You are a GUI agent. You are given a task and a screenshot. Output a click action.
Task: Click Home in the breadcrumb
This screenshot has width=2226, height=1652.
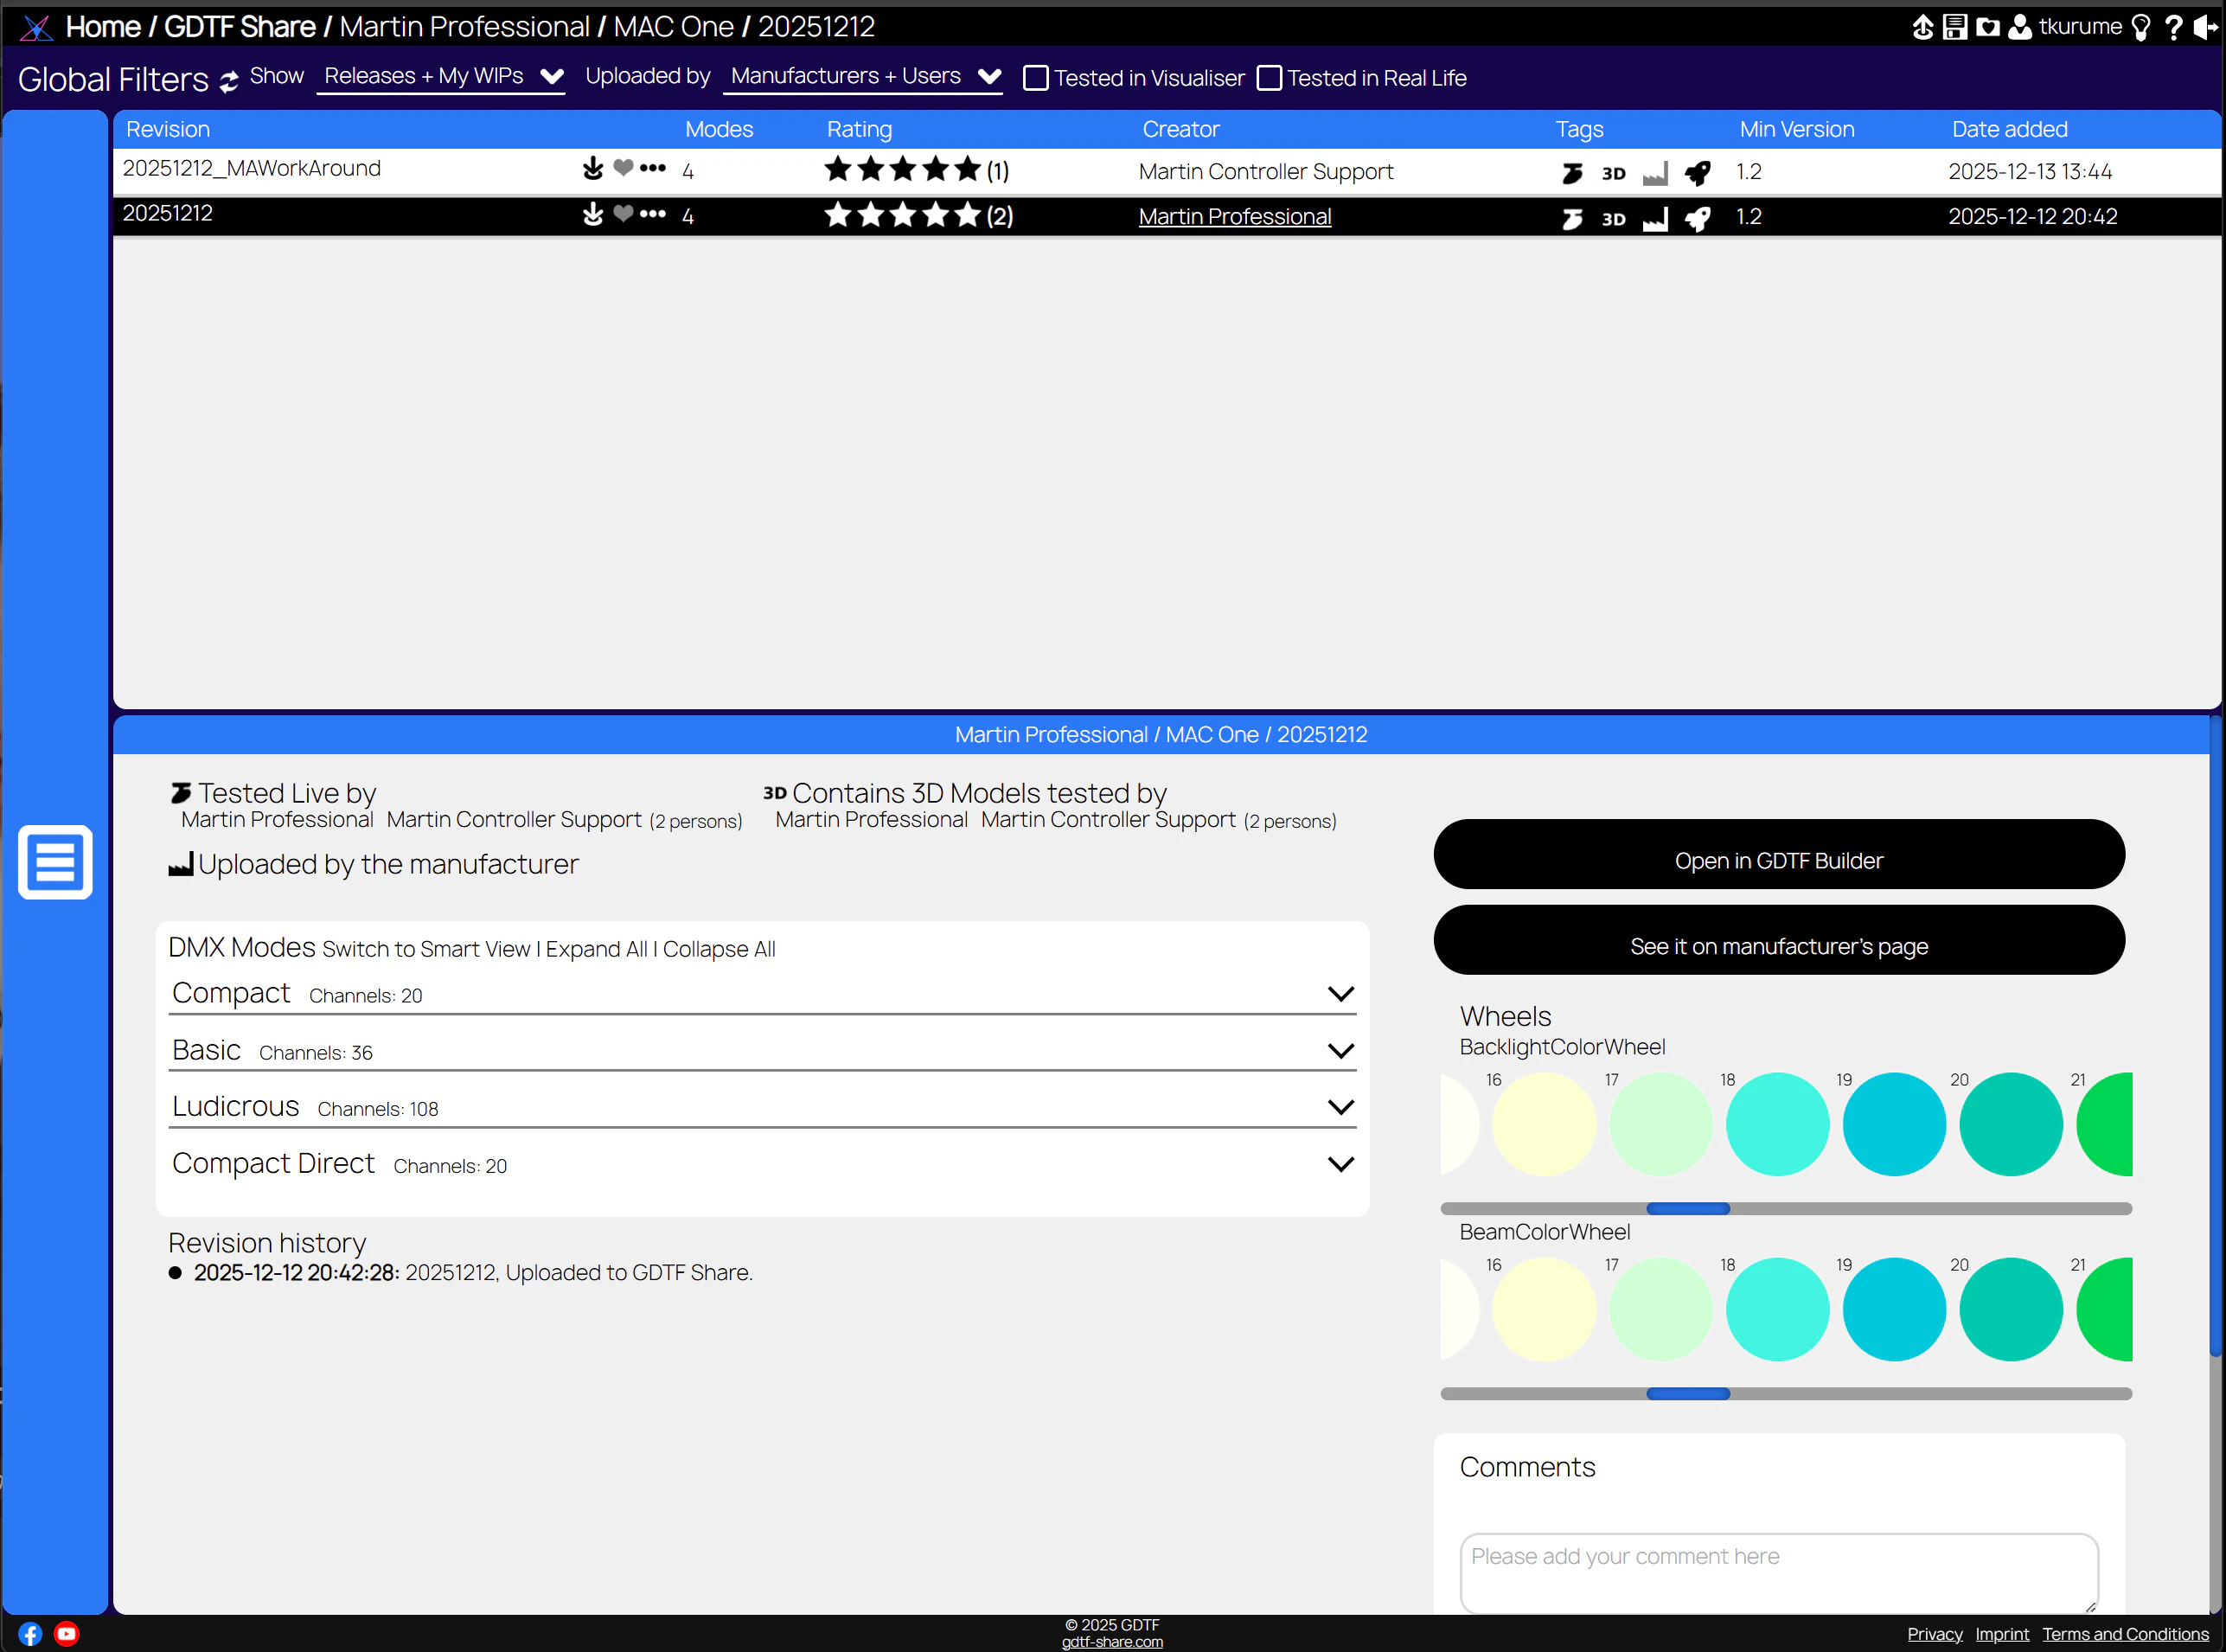click(103, 27)
